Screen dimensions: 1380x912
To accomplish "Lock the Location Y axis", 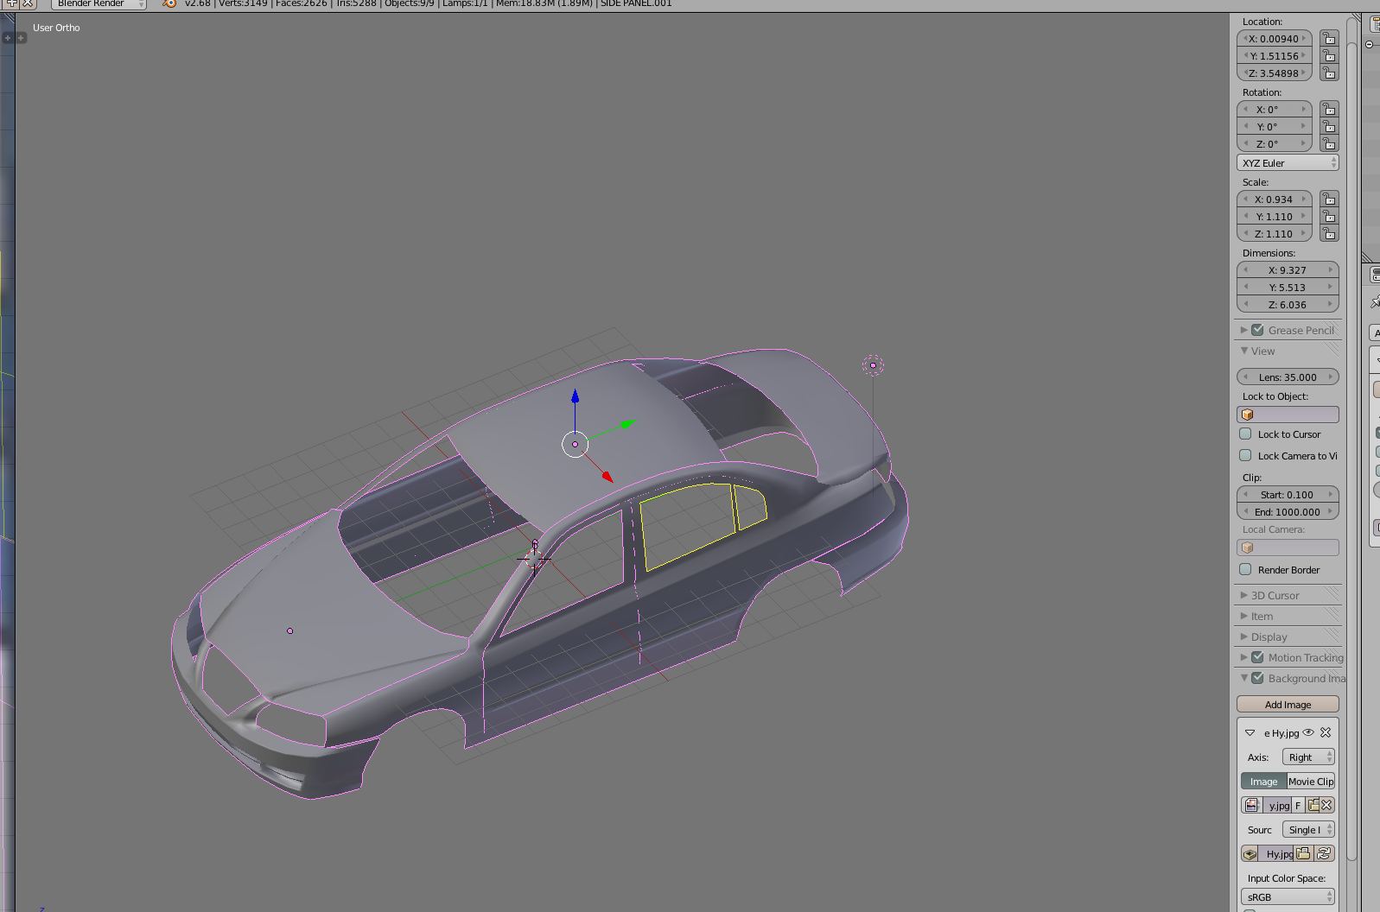I will pos(1329,56).
